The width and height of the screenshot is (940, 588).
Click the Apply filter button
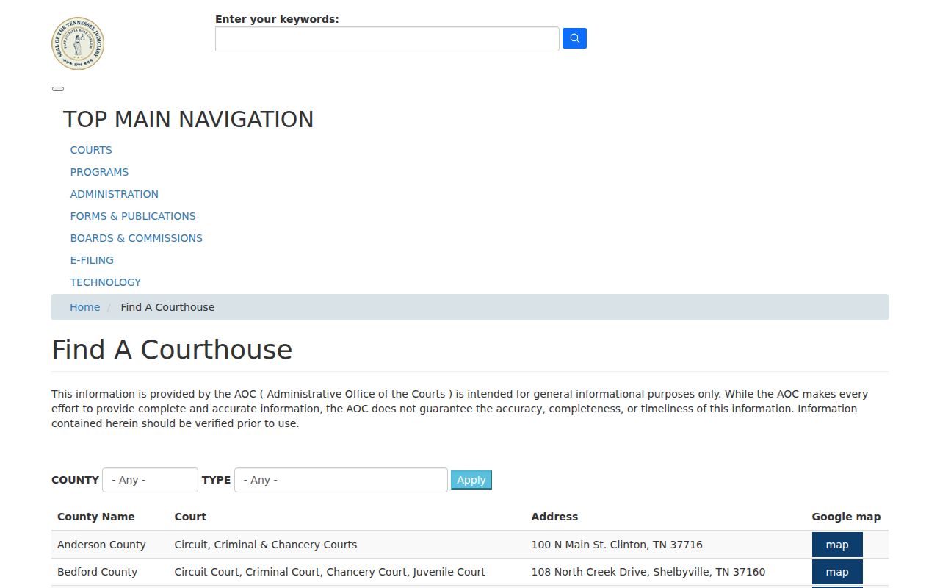(x=471, y=480)
